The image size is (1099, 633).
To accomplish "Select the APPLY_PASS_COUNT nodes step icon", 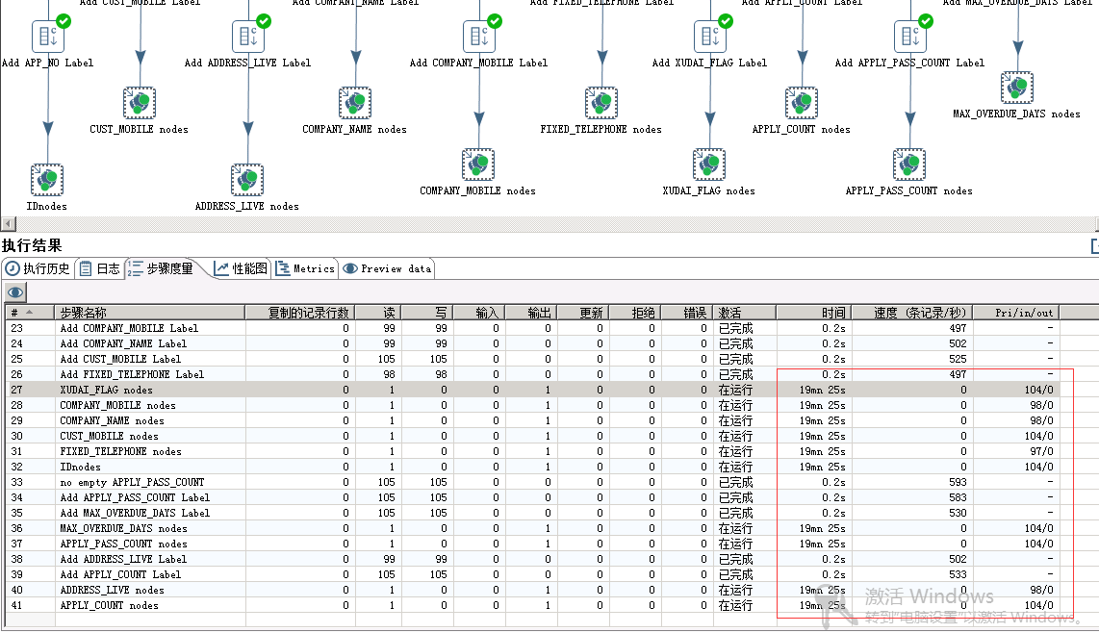I will pyautogui.click(x=909, y=164).
